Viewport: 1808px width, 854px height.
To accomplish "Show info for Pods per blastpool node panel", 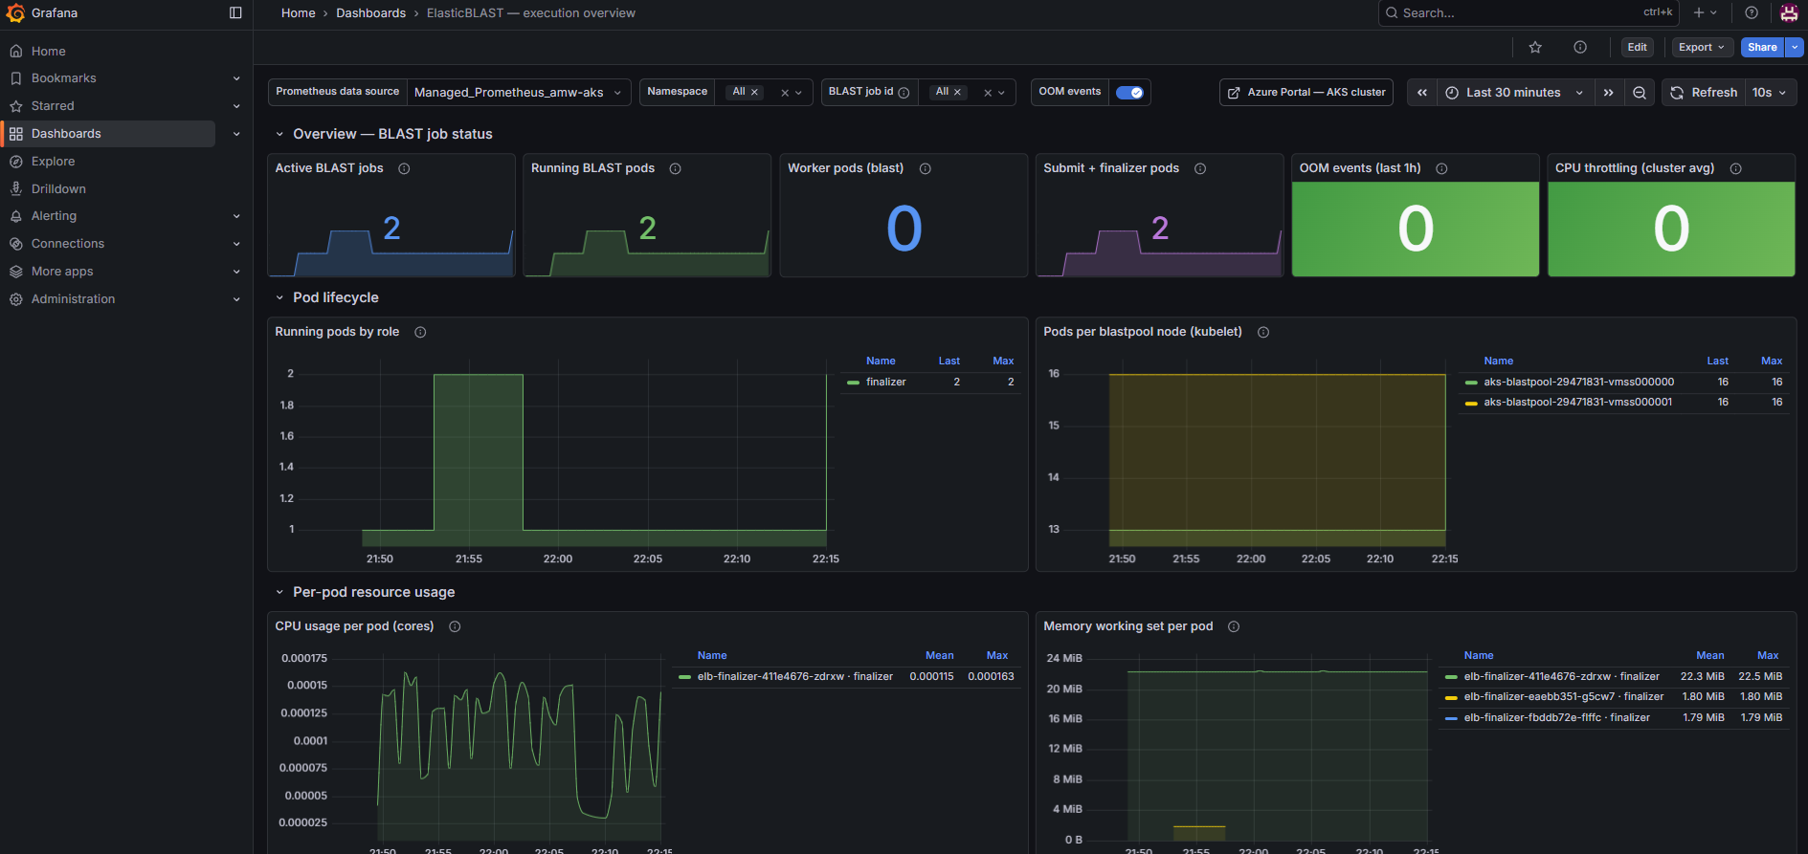I will click(x=1263, y=332).
